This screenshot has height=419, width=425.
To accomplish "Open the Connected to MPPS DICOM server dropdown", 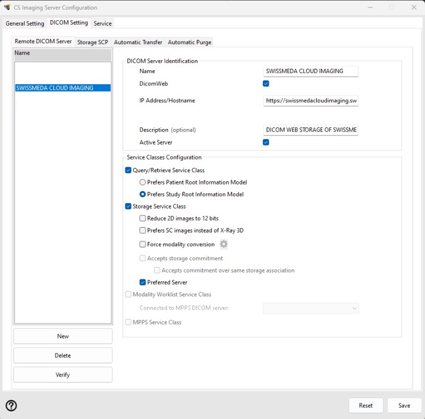I will [x=311, y=308].
